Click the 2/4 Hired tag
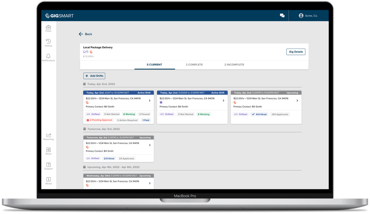 [109, 159]
